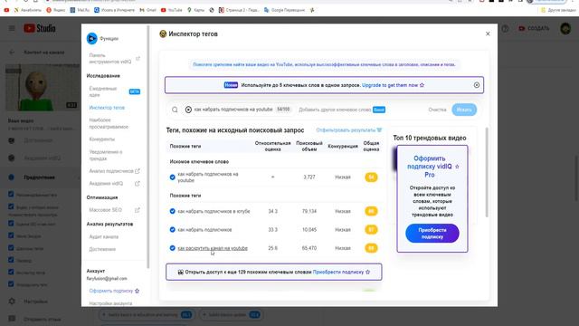
Task: Open the Mail.Ru bookmark
Action: coord(80,10)
